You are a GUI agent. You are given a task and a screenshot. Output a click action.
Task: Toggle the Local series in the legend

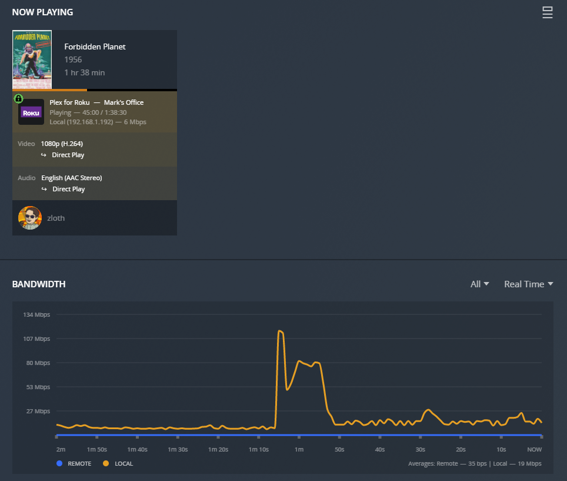tap(106, 463)
